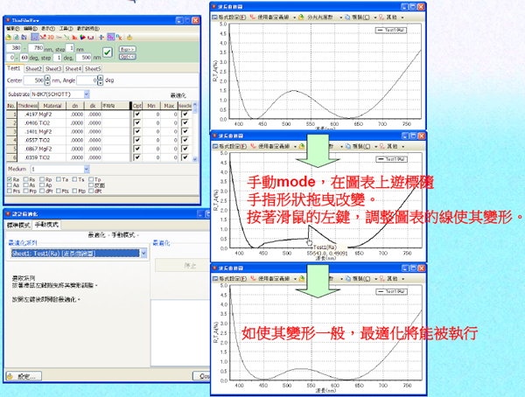The image size is (525, 397).
Task: Click thickness cell .4197 of layer 1
Action: point(28,115)
